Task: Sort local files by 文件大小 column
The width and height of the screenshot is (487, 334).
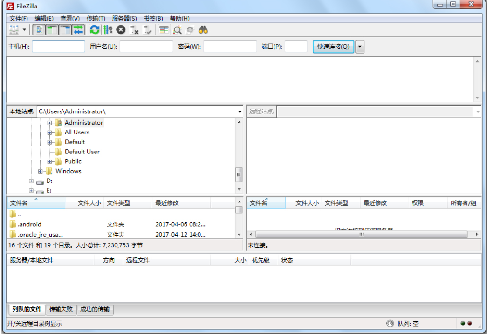Action: point(84,203)
